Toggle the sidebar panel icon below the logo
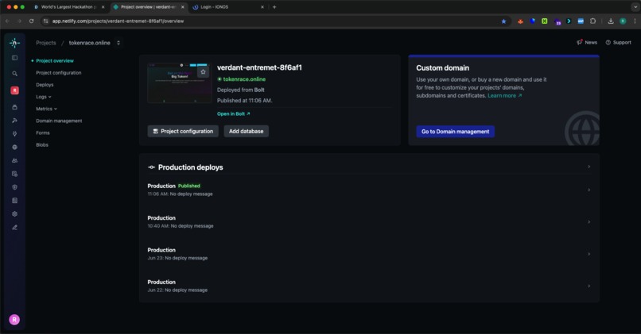Image resolution: width=641 pixels, height=334 pixels. [x=15, y=58]
